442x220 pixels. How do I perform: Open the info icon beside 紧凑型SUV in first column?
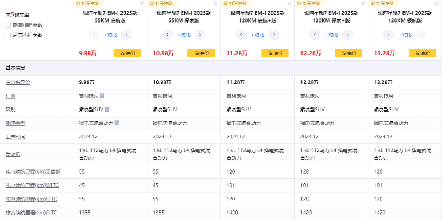(x=107, y=109)
